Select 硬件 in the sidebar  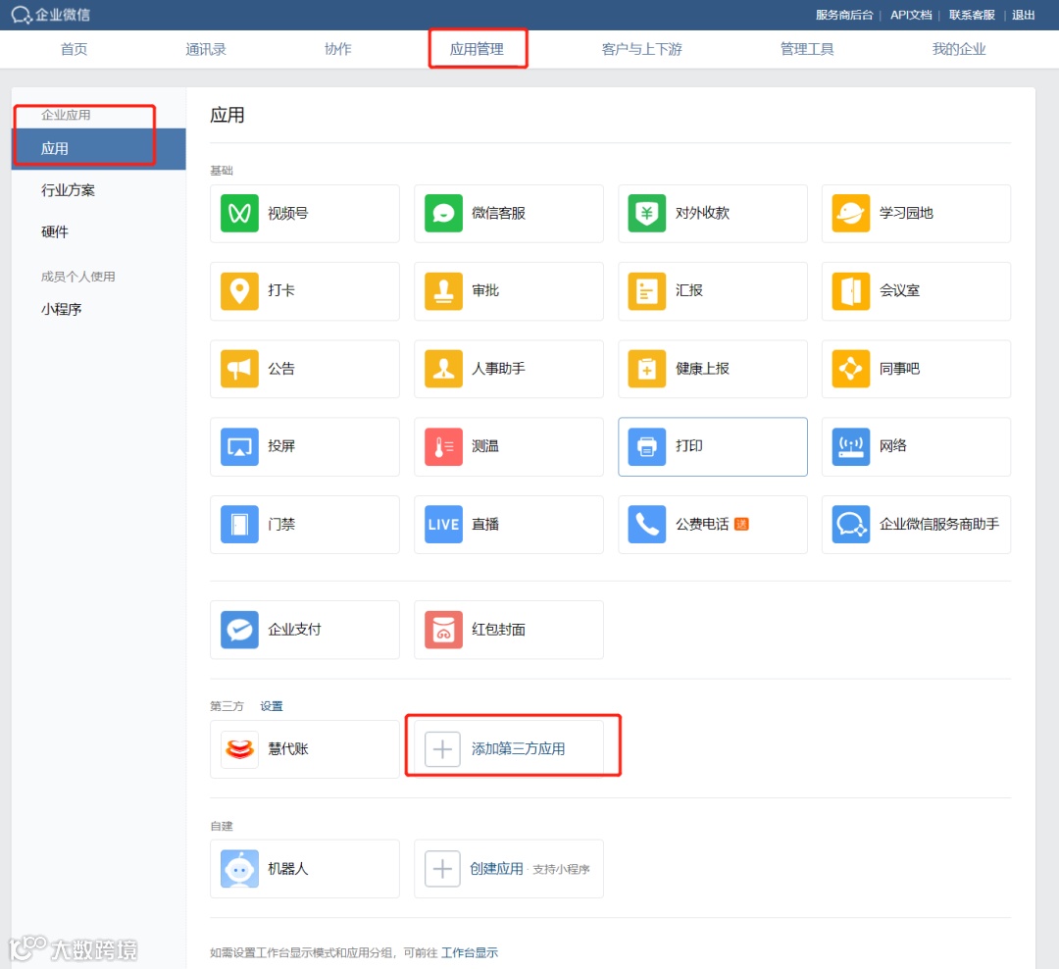coord(54,232)
